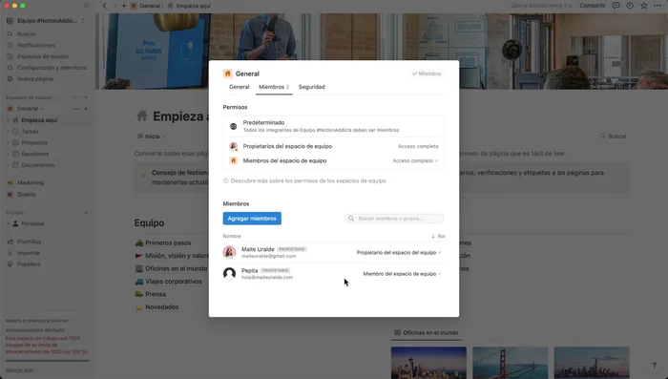The image size is (668, 379).
Task: Change Pepita's role dropdown
Action: pos(402,274)
